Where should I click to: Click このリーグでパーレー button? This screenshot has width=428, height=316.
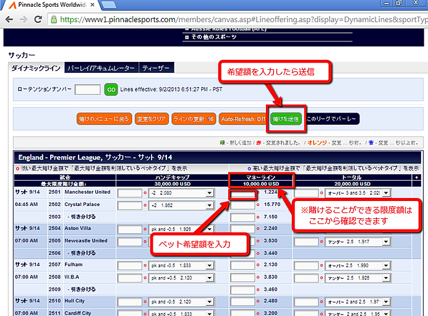click(332, 119)
